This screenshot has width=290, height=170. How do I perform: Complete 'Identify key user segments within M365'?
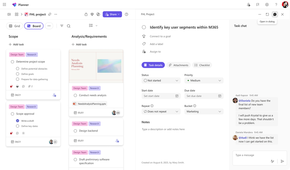(144, 27)
